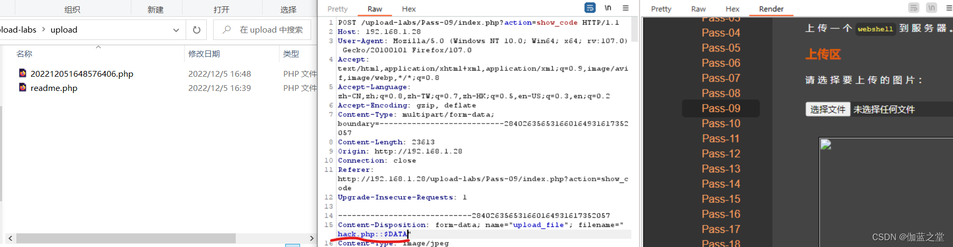The image size is (953, 247).
Task: Toggle request non-printable characters \n button
Action: click(x=608, y=8)
